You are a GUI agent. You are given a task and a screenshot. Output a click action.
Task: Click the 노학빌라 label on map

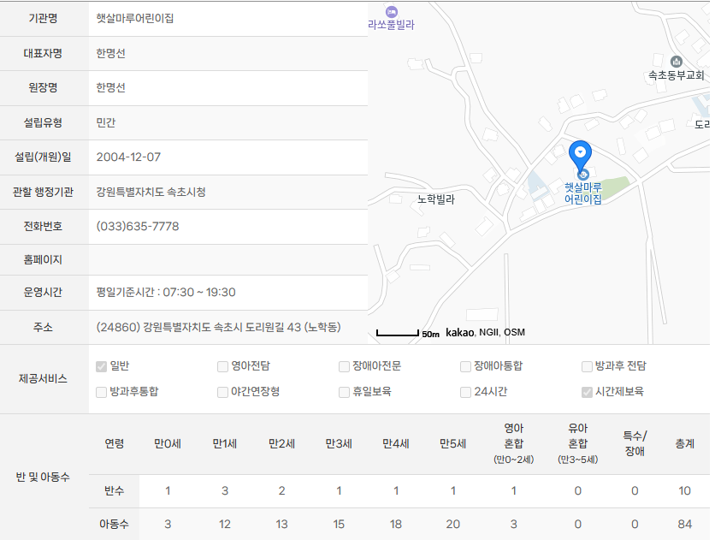click(x=436, y=199)
